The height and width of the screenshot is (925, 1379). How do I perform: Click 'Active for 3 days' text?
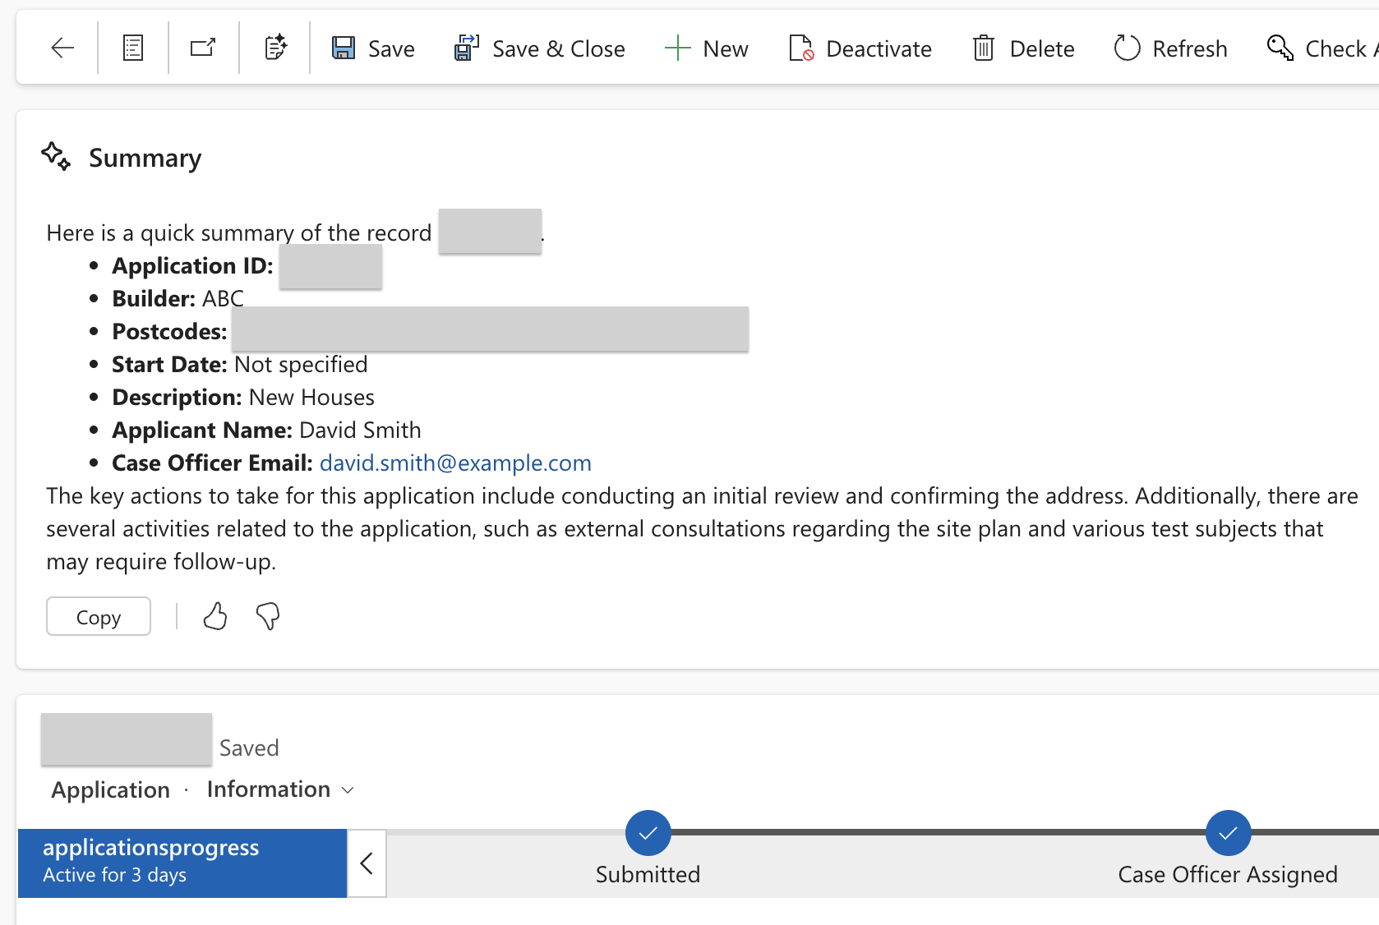[x=114, y=876]
